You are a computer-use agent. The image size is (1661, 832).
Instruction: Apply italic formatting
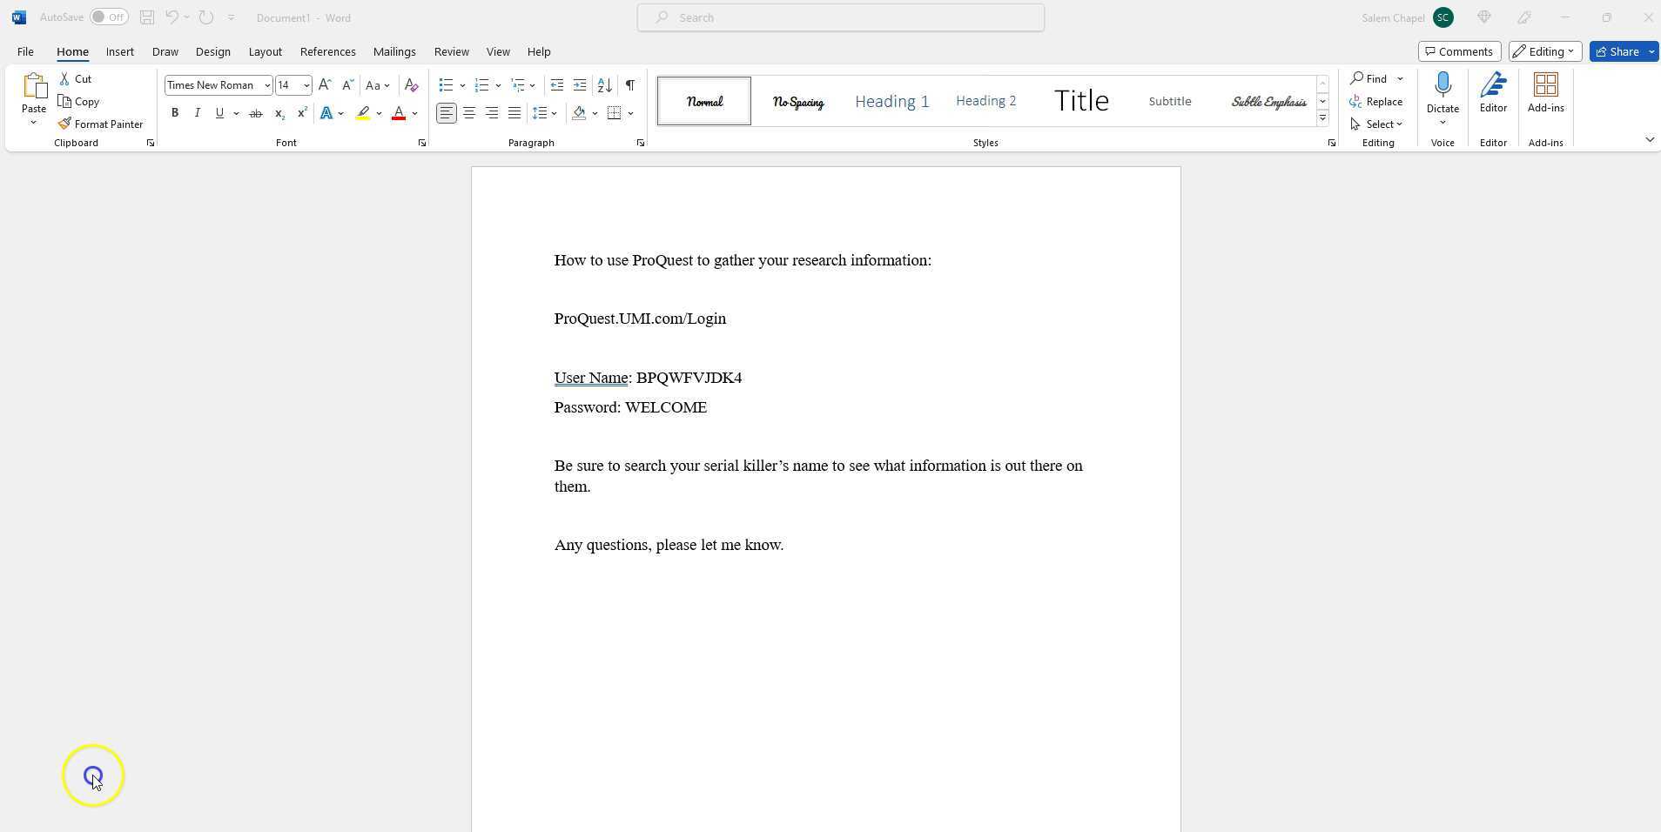[x=197, y=112]
